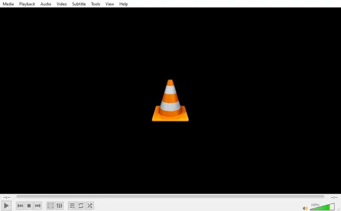Click the seek bar timeline
This screenshot has height=211, width=341.
point(170,197)
